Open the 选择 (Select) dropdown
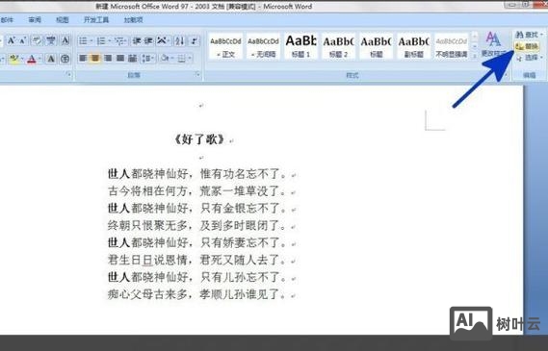Image resolution: width=548 pixels, height=351 pixels. click(529, 58)
